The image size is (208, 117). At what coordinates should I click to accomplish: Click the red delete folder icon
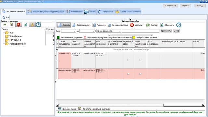pyautogui.click(x=19, y=25)
